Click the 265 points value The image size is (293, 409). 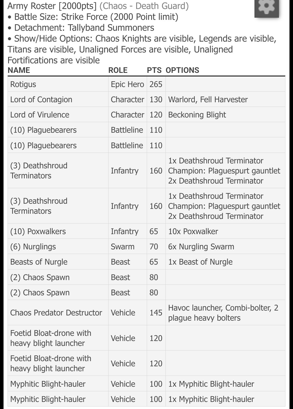[156, 84]
